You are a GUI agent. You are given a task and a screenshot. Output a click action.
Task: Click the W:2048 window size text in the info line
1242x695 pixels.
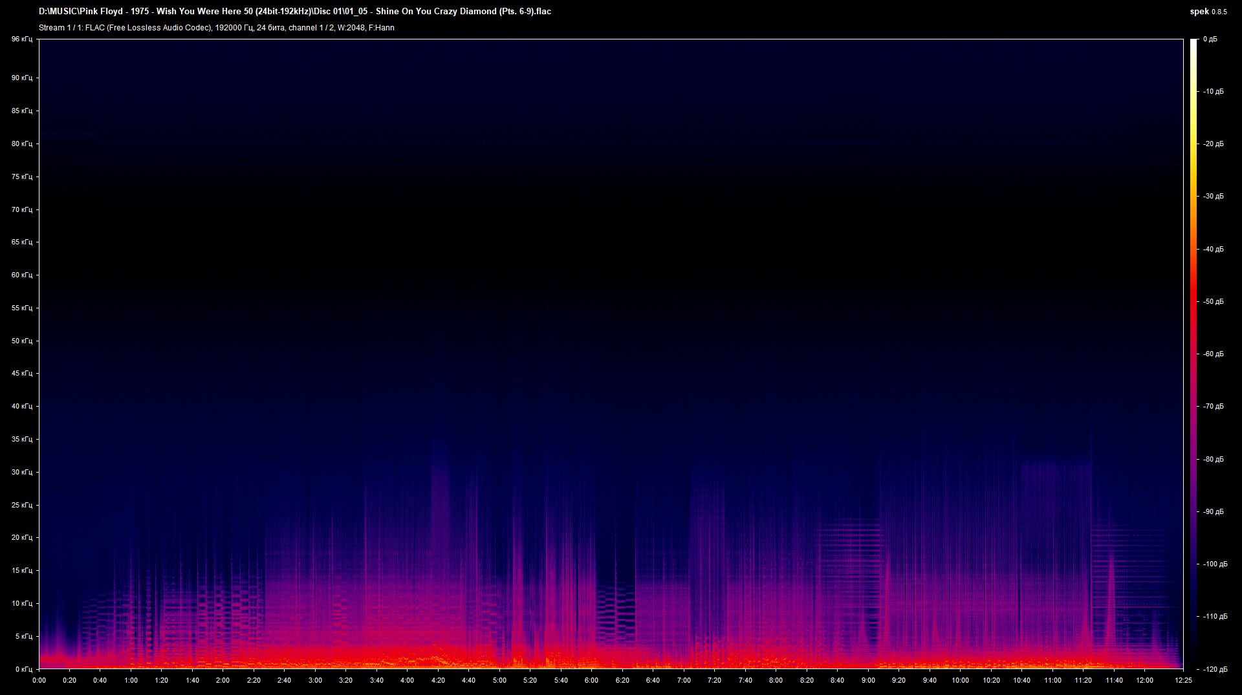tap(349, 28)
